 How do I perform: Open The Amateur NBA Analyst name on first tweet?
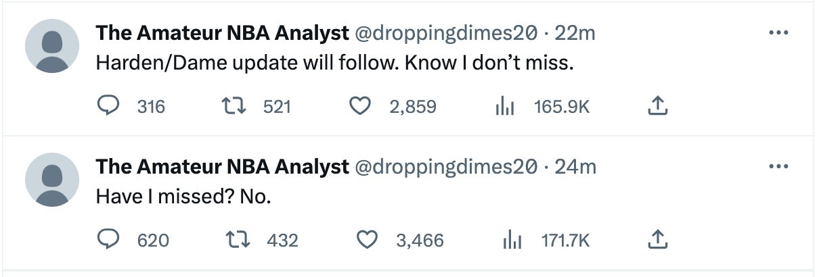[x=222, y=32]
